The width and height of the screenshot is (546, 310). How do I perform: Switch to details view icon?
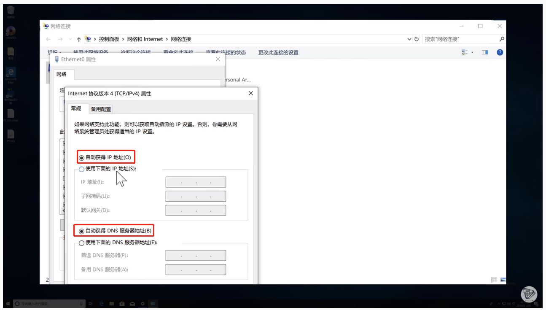click(x=494, y=280)
